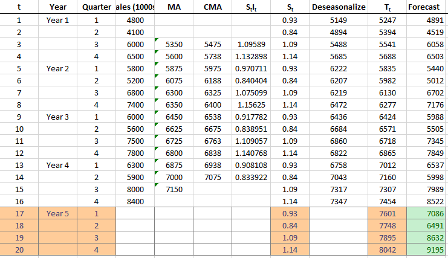Click the ratio cell 0.833922
448x258 pixels.
click(252, 176)
